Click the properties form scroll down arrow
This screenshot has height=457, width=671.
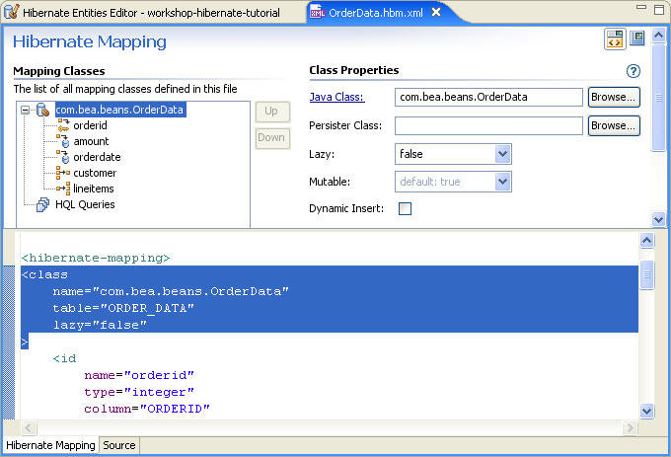[658, 220]
